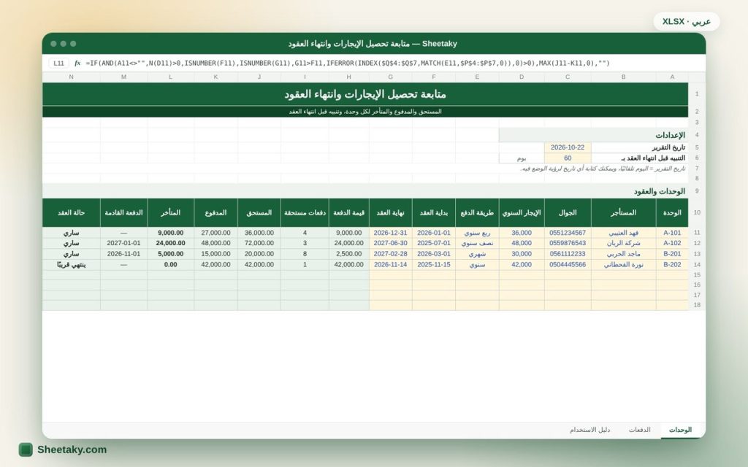Select phone cell 0559876543

pyautogui.click(x=567, y=243)
